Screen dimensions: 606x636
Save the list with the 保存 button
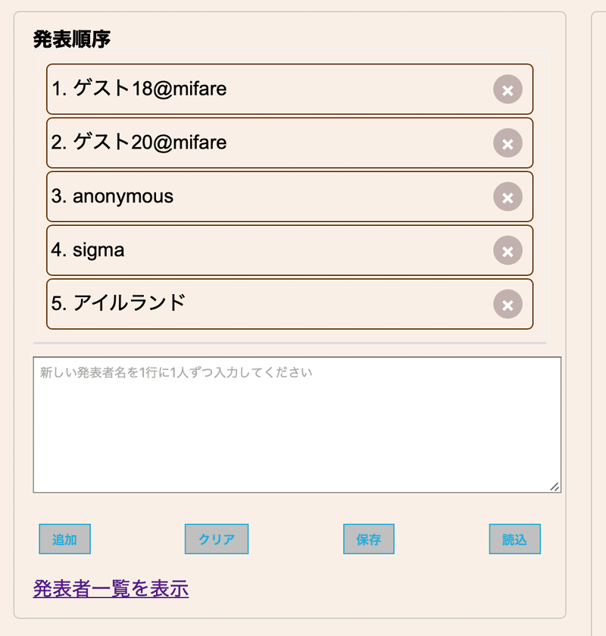pos(368,539)
